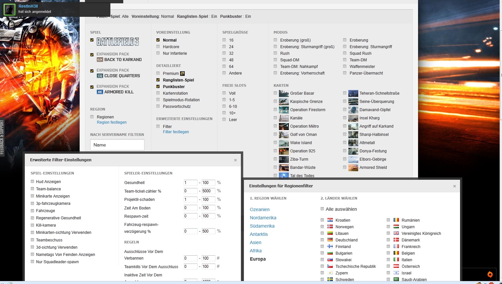Click the Kroatien flag icon
502x284 pixels.
pyautogui.click(x=330, y=220)
